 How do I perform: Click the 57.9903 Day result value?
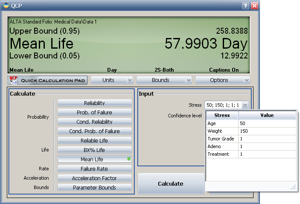pos(206,44)
